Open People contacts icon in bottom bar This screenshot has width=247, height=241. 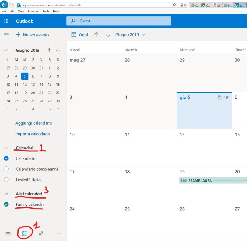pyautogui.click(x=41, y=233)
